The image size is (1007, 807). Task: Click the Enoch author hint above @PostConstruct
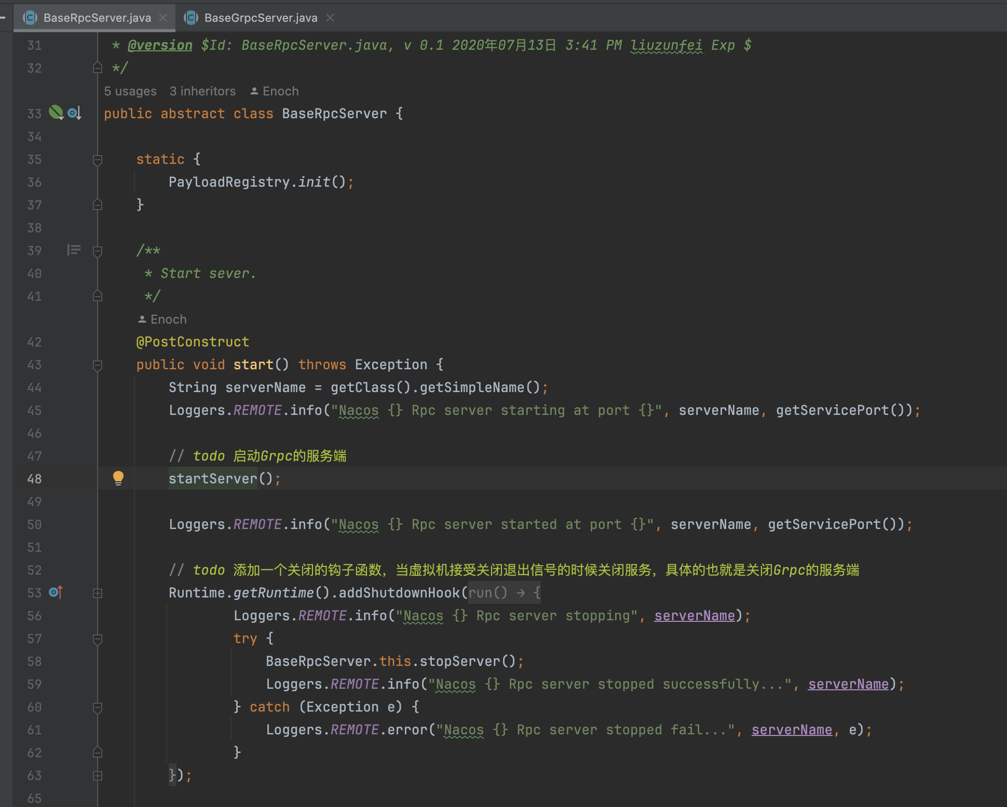click(162, 319)
